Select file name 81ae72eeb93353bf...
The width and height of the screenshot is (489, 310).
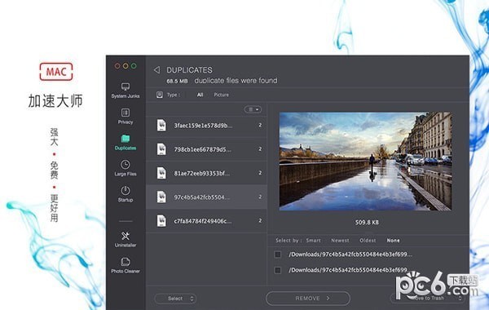pyautogui.click(x=202, y=173)
